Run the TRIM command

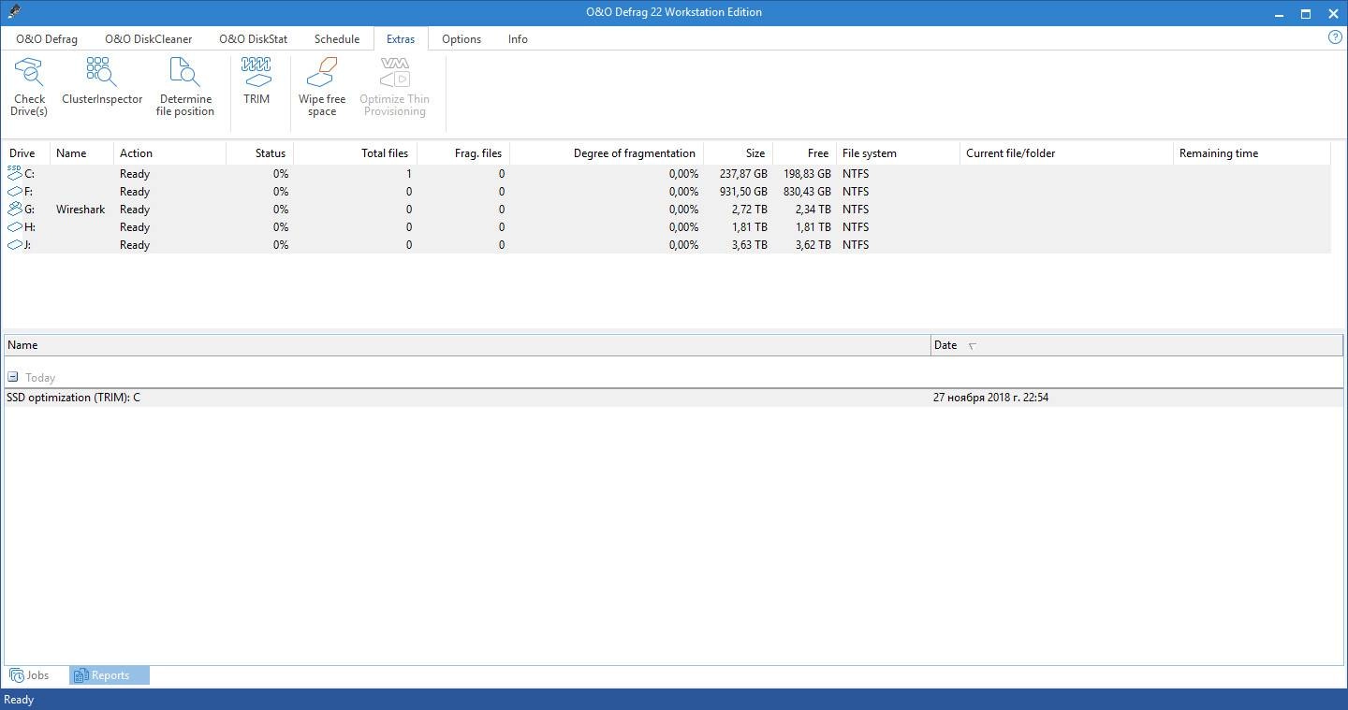pos(256,81)
